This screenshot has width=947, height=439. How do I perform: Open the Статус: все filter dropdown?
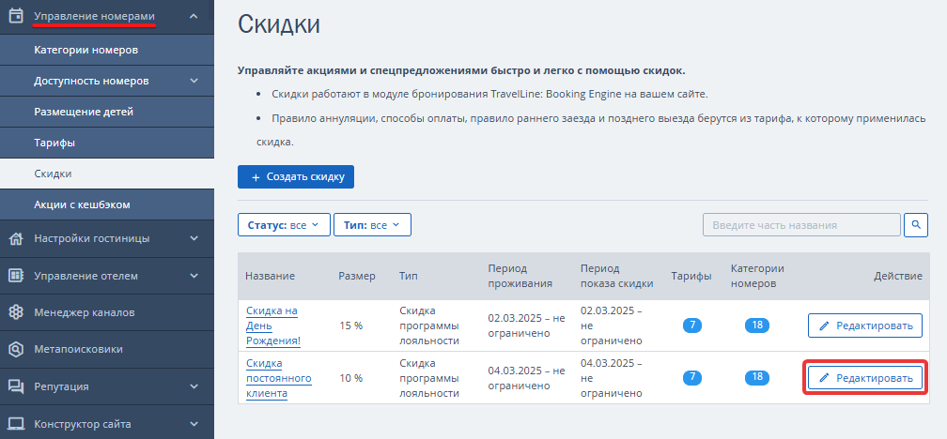284,225
